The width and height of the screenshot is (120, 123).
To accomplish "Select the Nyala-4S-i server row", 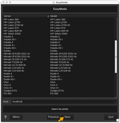I will (9, 79).
